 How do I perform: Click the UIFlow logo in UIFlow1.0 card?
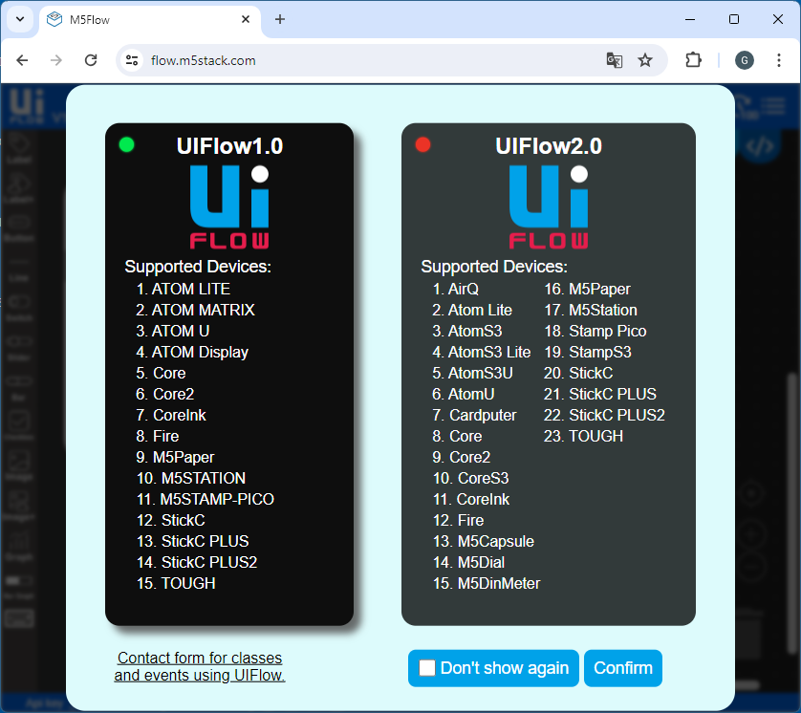229,206
